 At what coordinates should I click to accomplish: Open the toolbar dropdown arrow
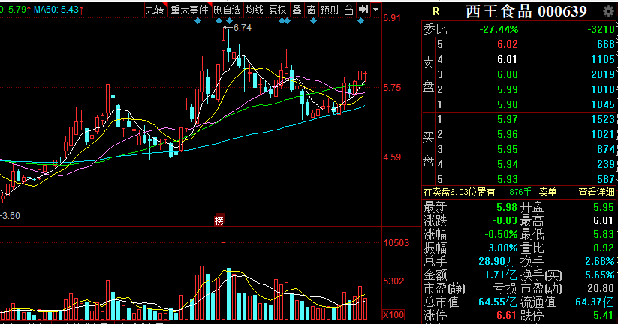[375, 10]
